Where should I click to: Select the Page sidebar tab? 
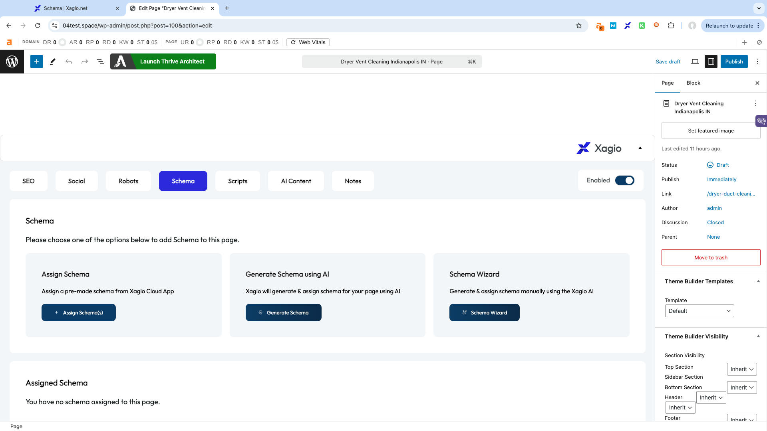pyautogui.click(x=668, y=83)
